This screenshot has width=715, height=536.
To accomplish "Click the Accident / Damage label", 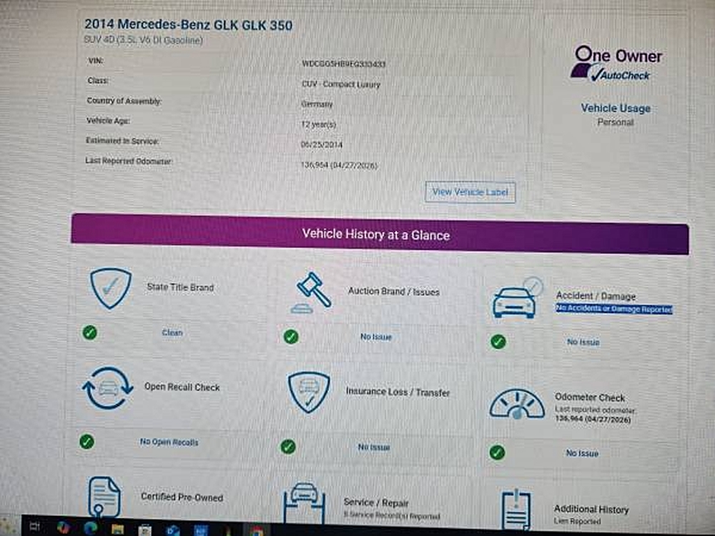I will (x=596, y=297).
